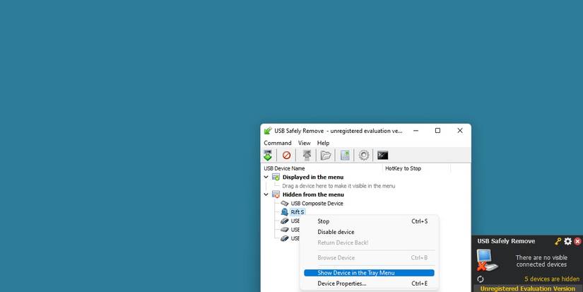Click the black command-line toolbar icon
Viewport: 583px width, 292px height.
click(382, 155)
